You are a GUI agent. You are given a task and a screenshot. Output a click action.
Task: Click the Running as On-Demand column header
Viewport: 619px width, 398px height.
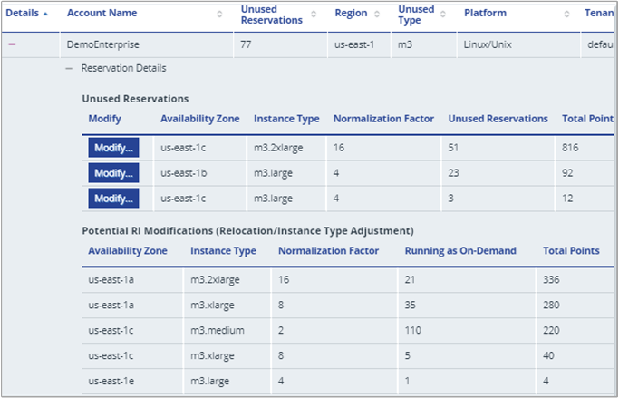pyautogui.click(x=460, y=251)
